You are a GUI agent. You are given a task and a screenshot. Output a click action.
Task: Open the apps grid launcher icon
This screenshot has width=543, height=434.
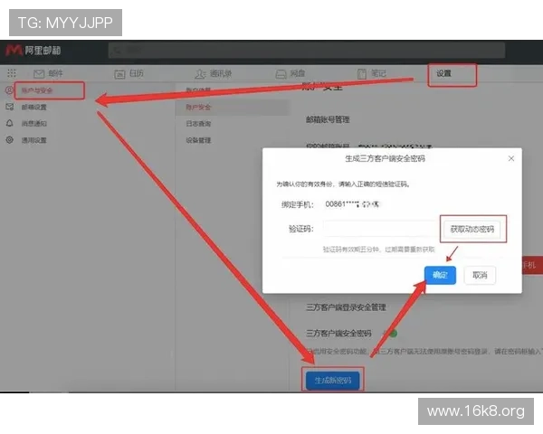(x=12, y=73)
